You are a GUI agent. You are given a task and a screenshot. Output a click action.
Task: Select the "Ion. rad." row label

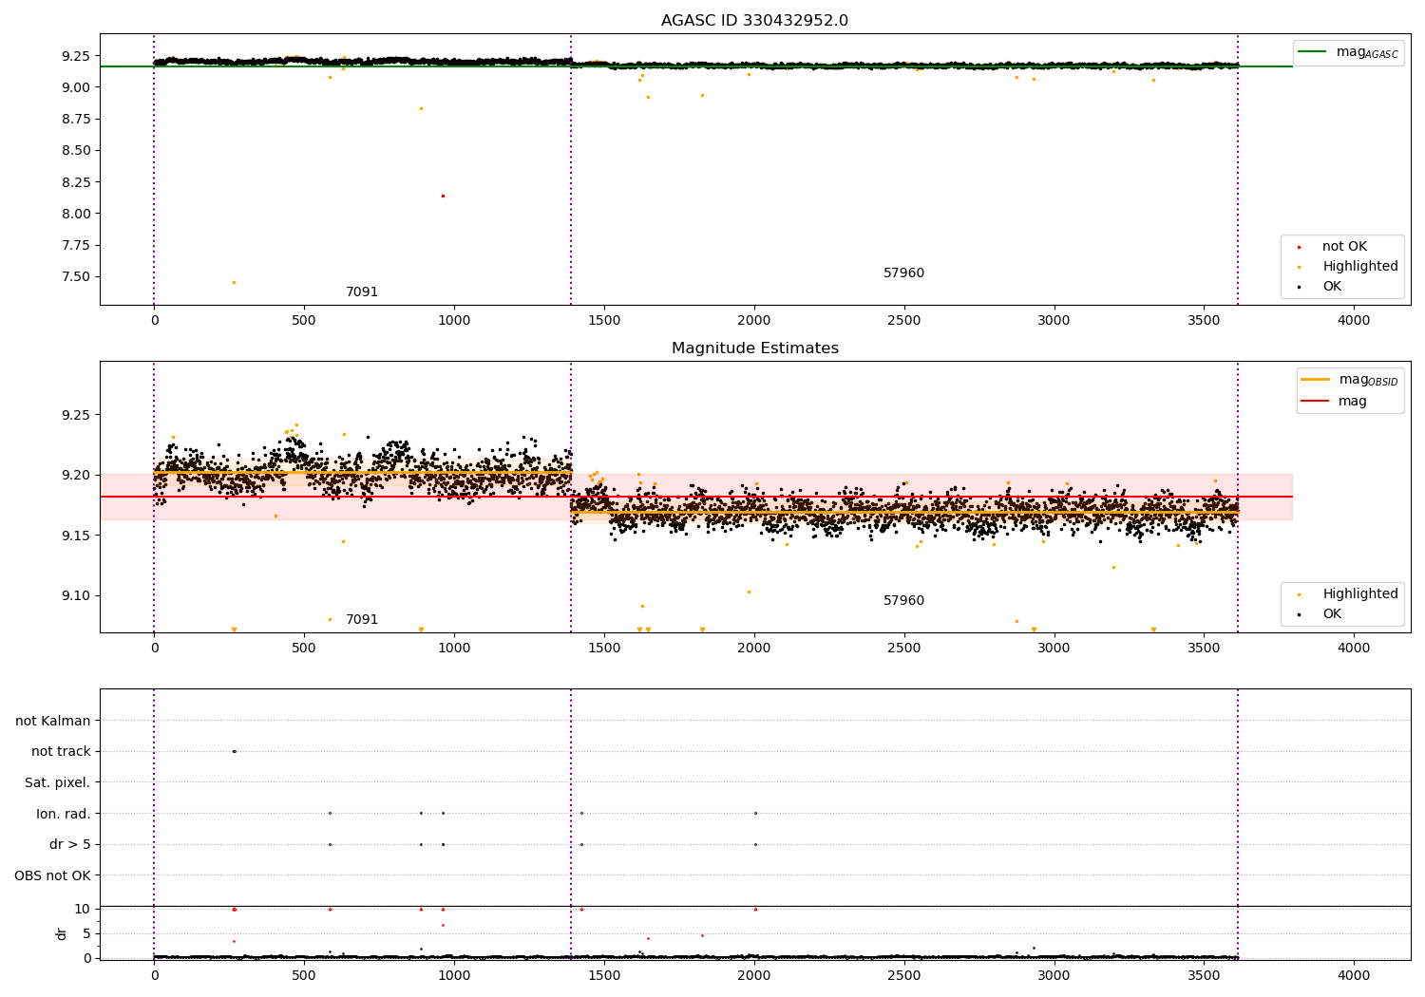coord(64,814)
